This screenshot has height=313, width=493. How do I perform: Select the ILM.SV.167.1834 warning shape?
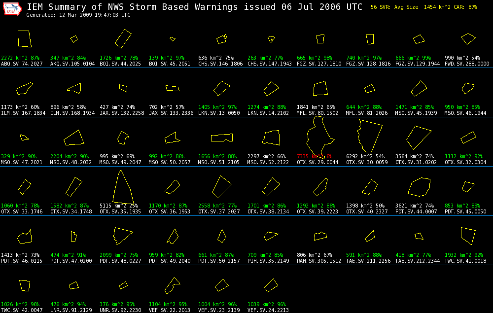coord(25,88)
